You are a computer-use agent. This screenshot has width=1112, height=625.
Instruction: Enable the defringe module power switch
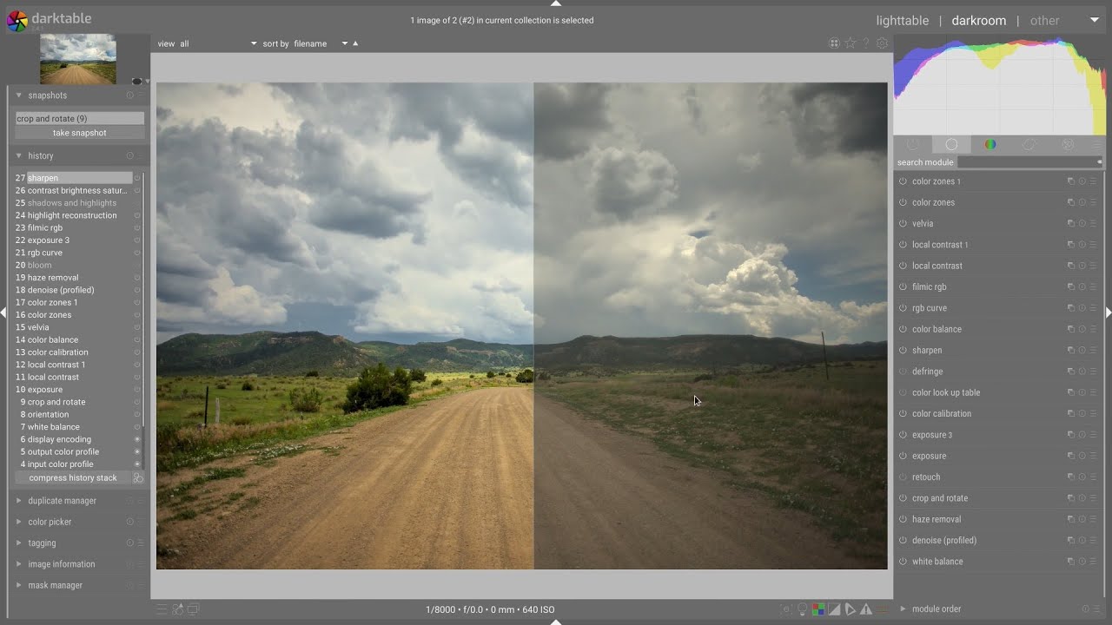(903, 372)
